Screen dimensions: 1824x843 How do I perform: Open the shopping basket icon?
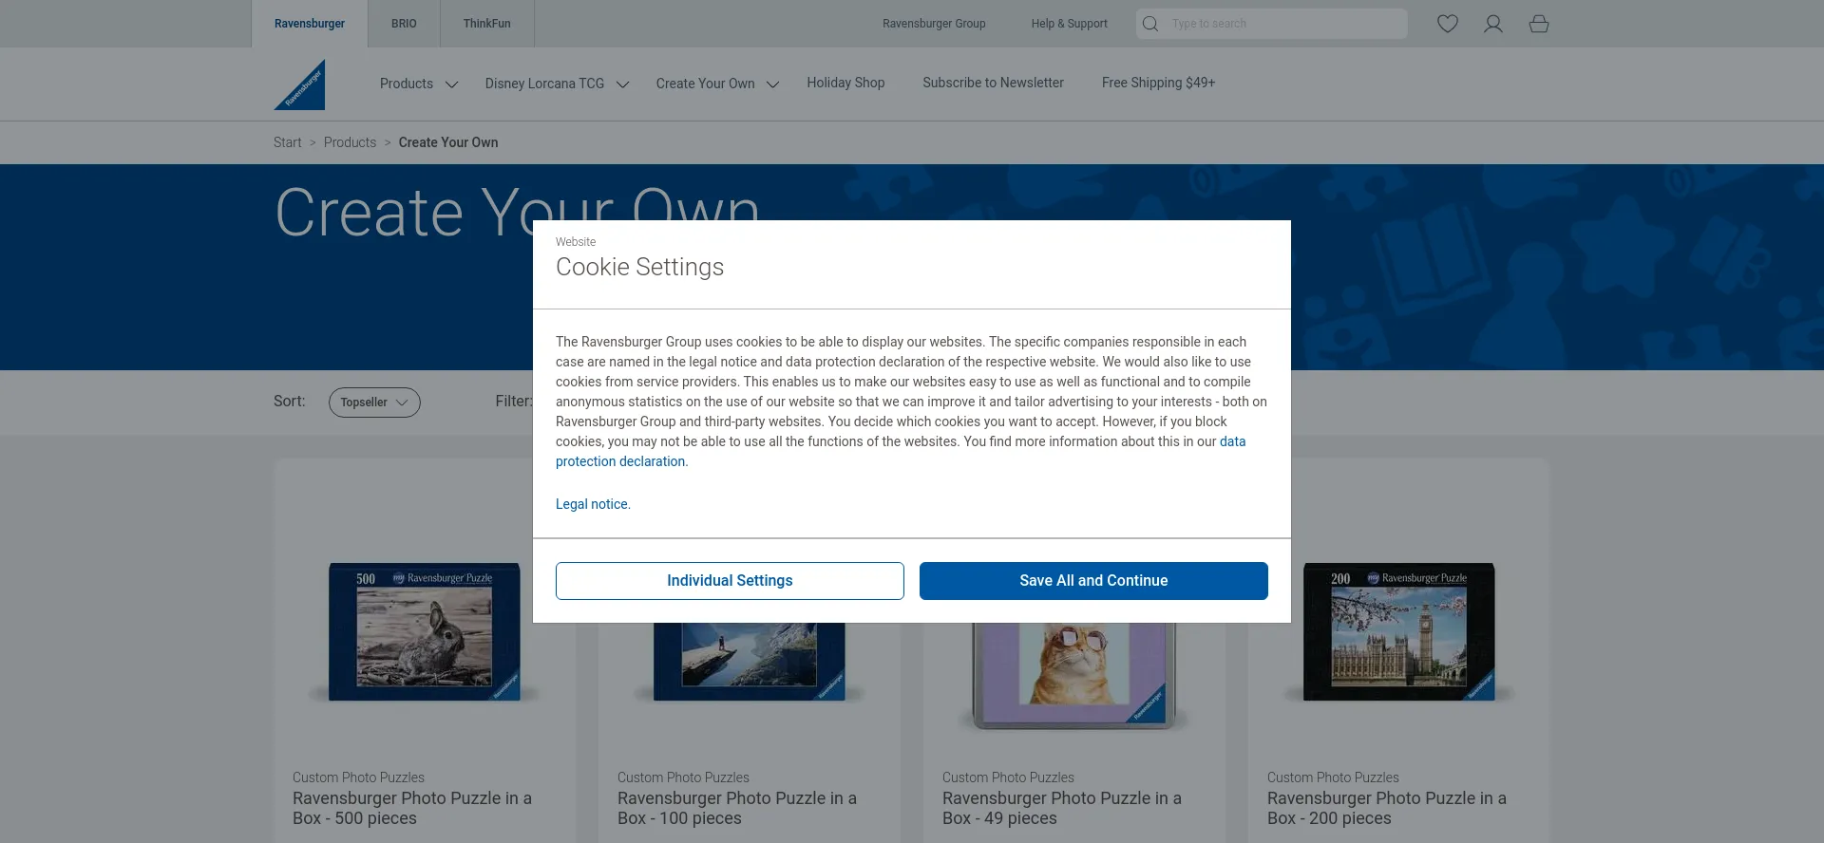pos(1539,24)
